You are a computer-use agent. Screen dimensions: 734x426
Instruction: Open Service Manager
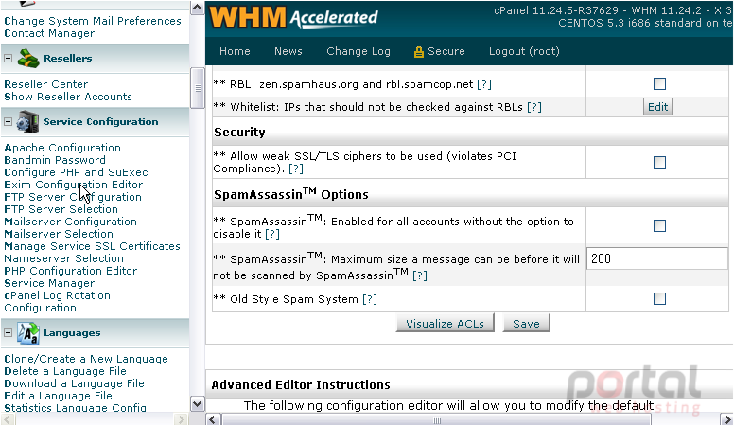click(x=49, y=283)
